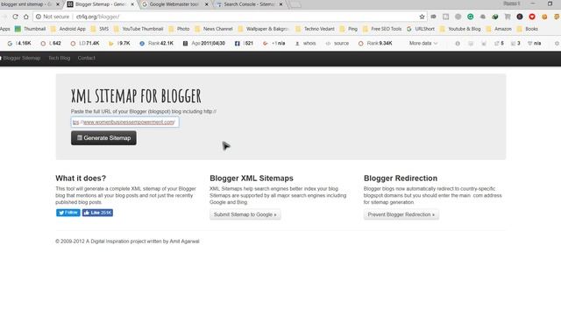Open the Grammarly extension
The width and height of the screenshot is (561, 315).
(471, 17)
